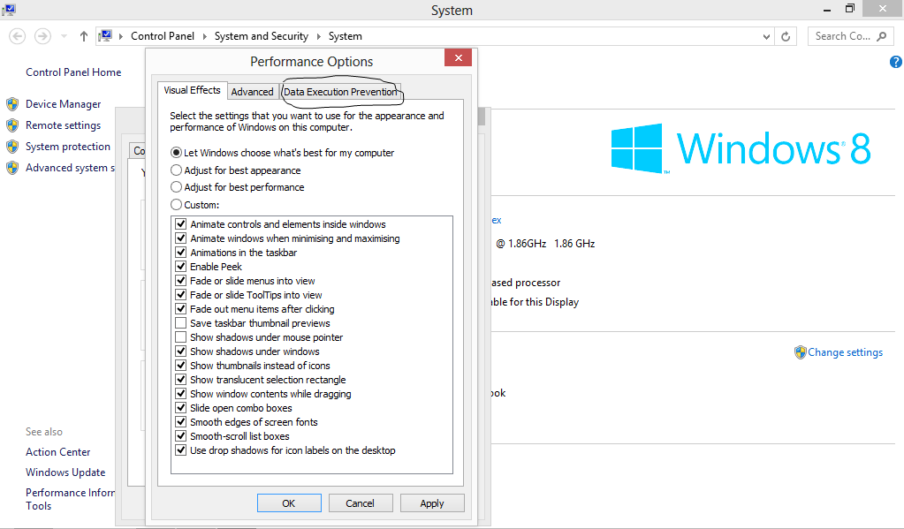
Task: Toggle Enable Peek checkbox
Action: [181, 267]
